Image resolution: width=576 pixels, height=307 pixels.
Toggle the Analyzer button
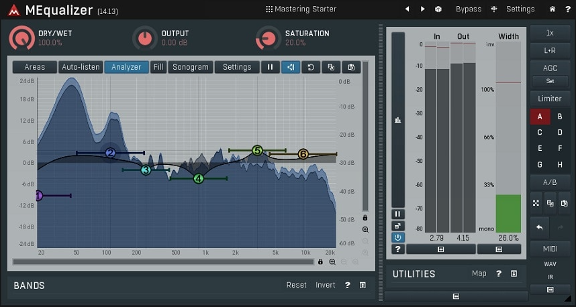click(x=126, y=67)
